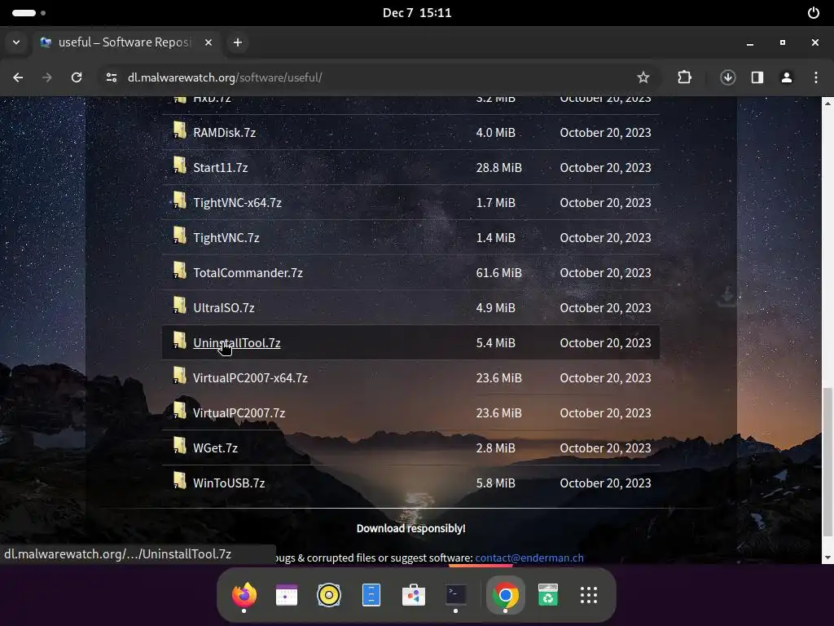View site information icon in address bar
This screenshot has height=626, width=834.
(x=111, y=77)
